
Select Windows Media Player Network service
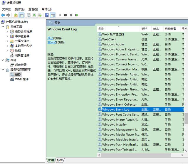pyautogui.click(x=141, y=135)
